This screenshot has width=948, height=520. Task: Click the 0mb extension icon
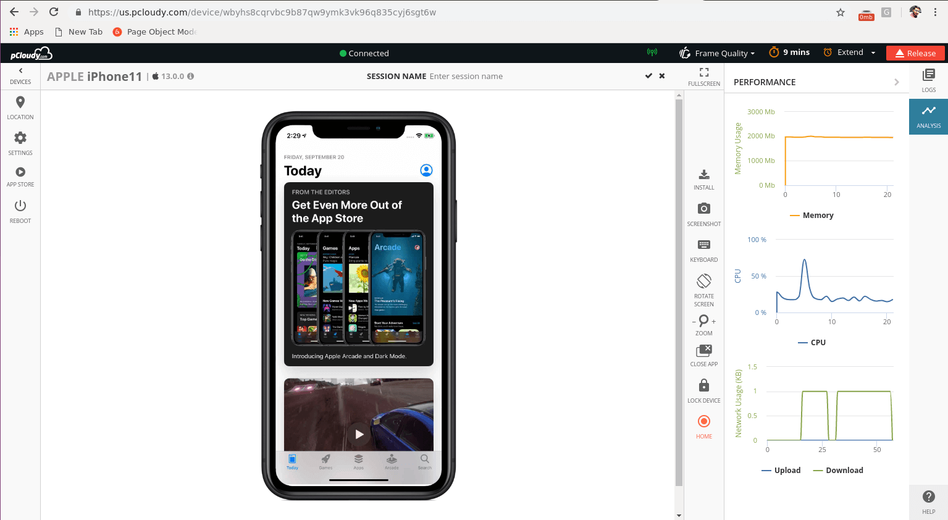[x=866, y=14]
